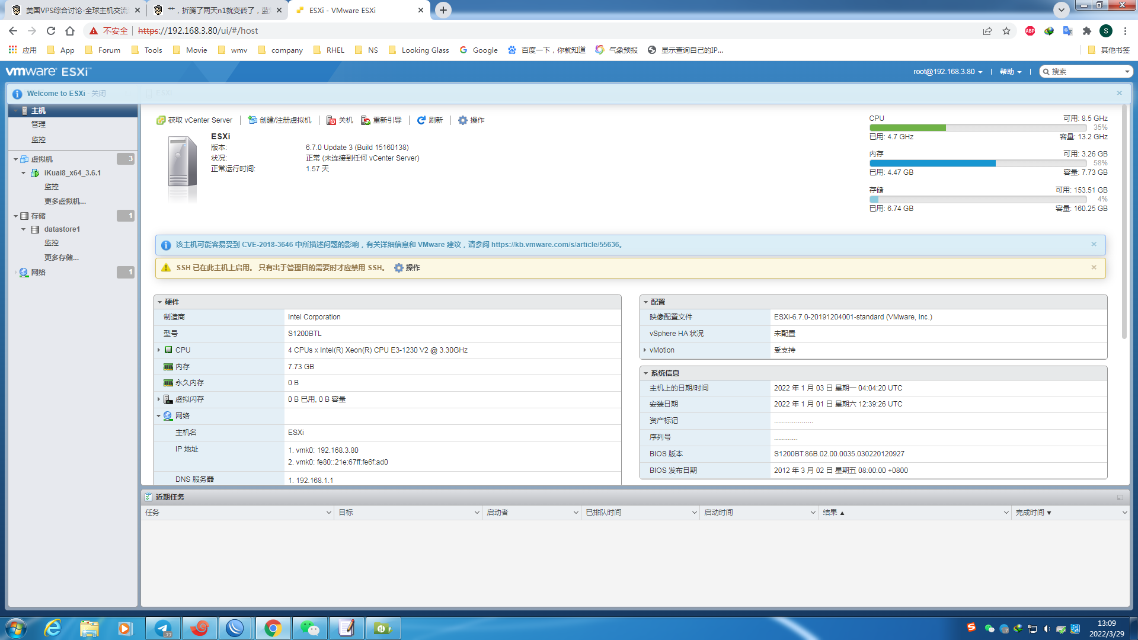Open the Chrome extensions puzzle icon
Viewport: 1138px width, 640px height.
coord(1086,31)
